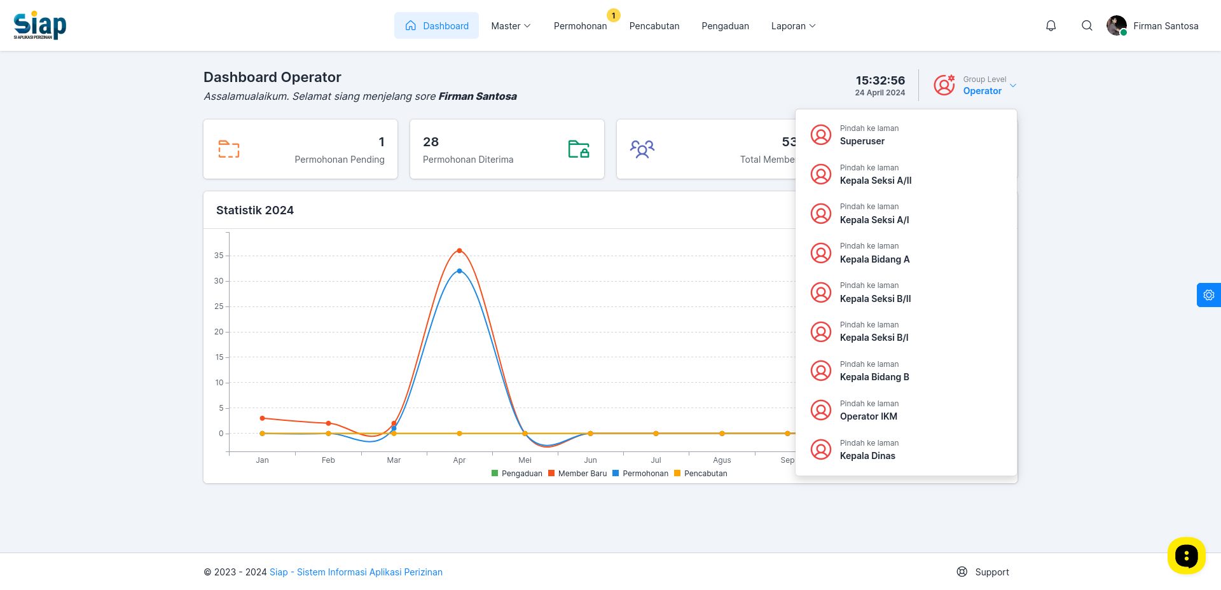
Task: Click the Support link in footer
Action: coord(983,572)
